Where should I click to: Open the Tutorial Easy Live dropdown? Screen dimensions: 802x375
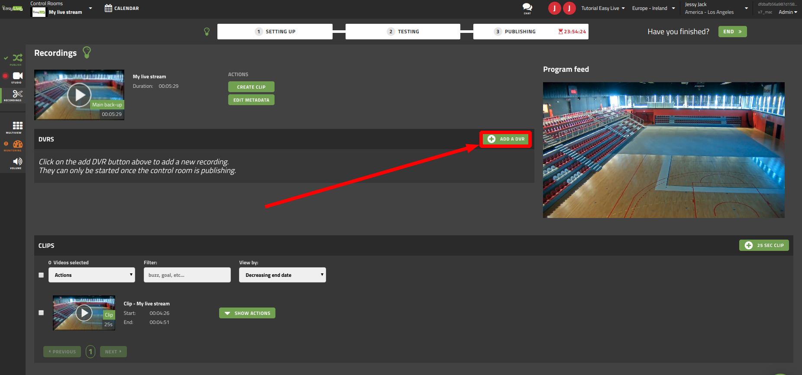[603, 8]
